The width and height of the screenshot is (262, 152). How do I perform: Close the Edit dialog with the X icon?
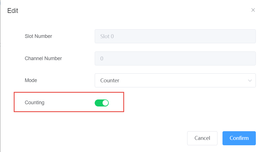click(253, 10)
